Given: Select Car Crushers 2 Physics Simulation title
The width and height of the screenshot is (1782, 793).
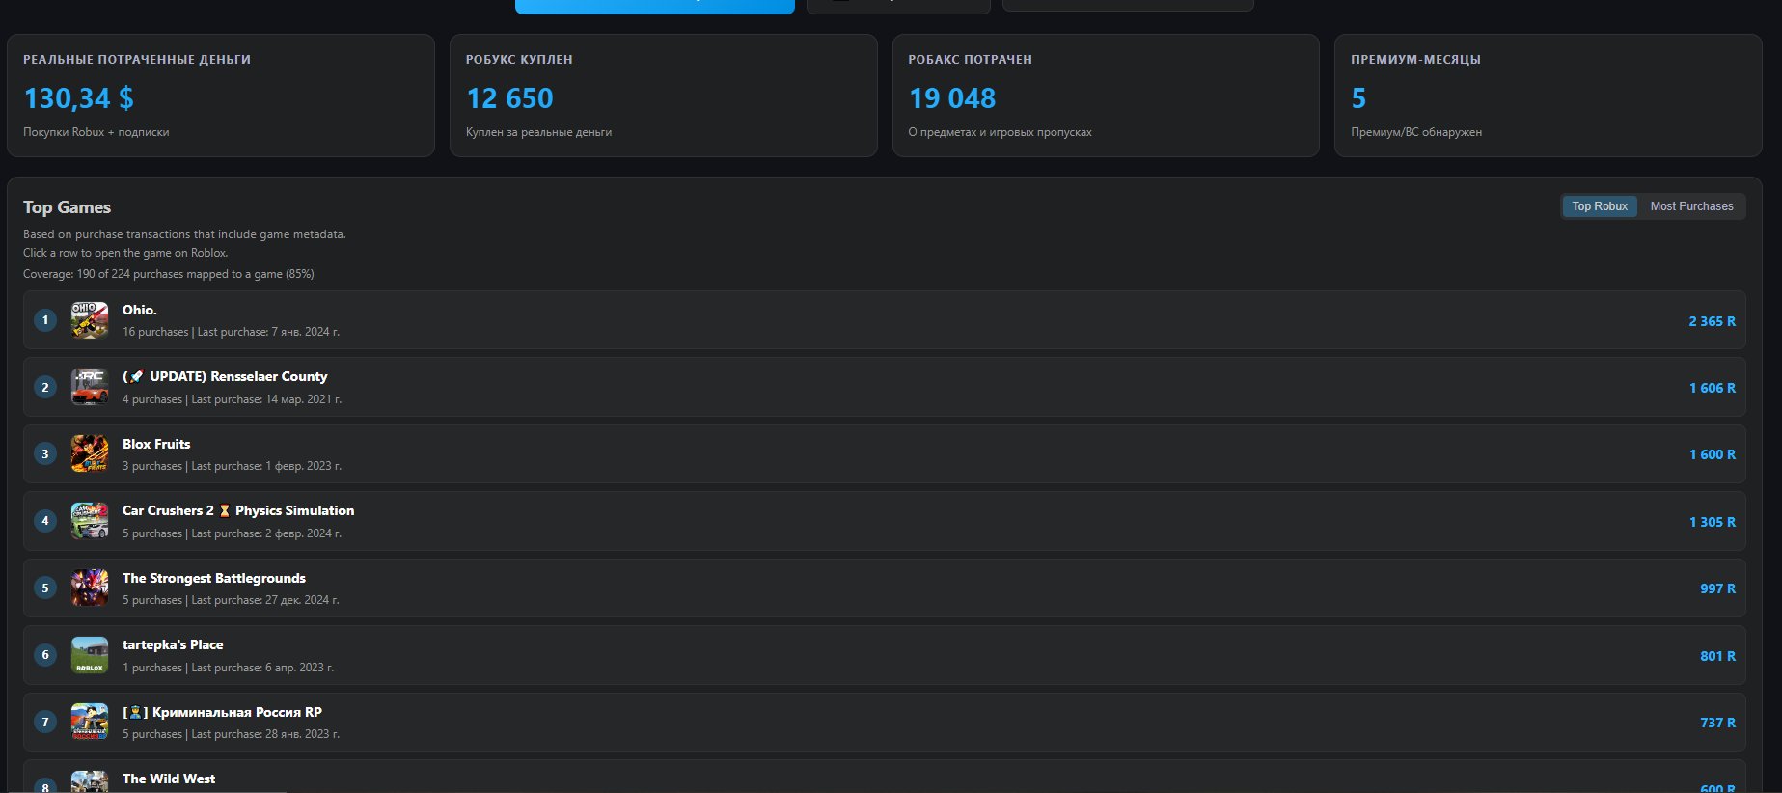Looking at the screenshot, I should [x=238, y=510].
